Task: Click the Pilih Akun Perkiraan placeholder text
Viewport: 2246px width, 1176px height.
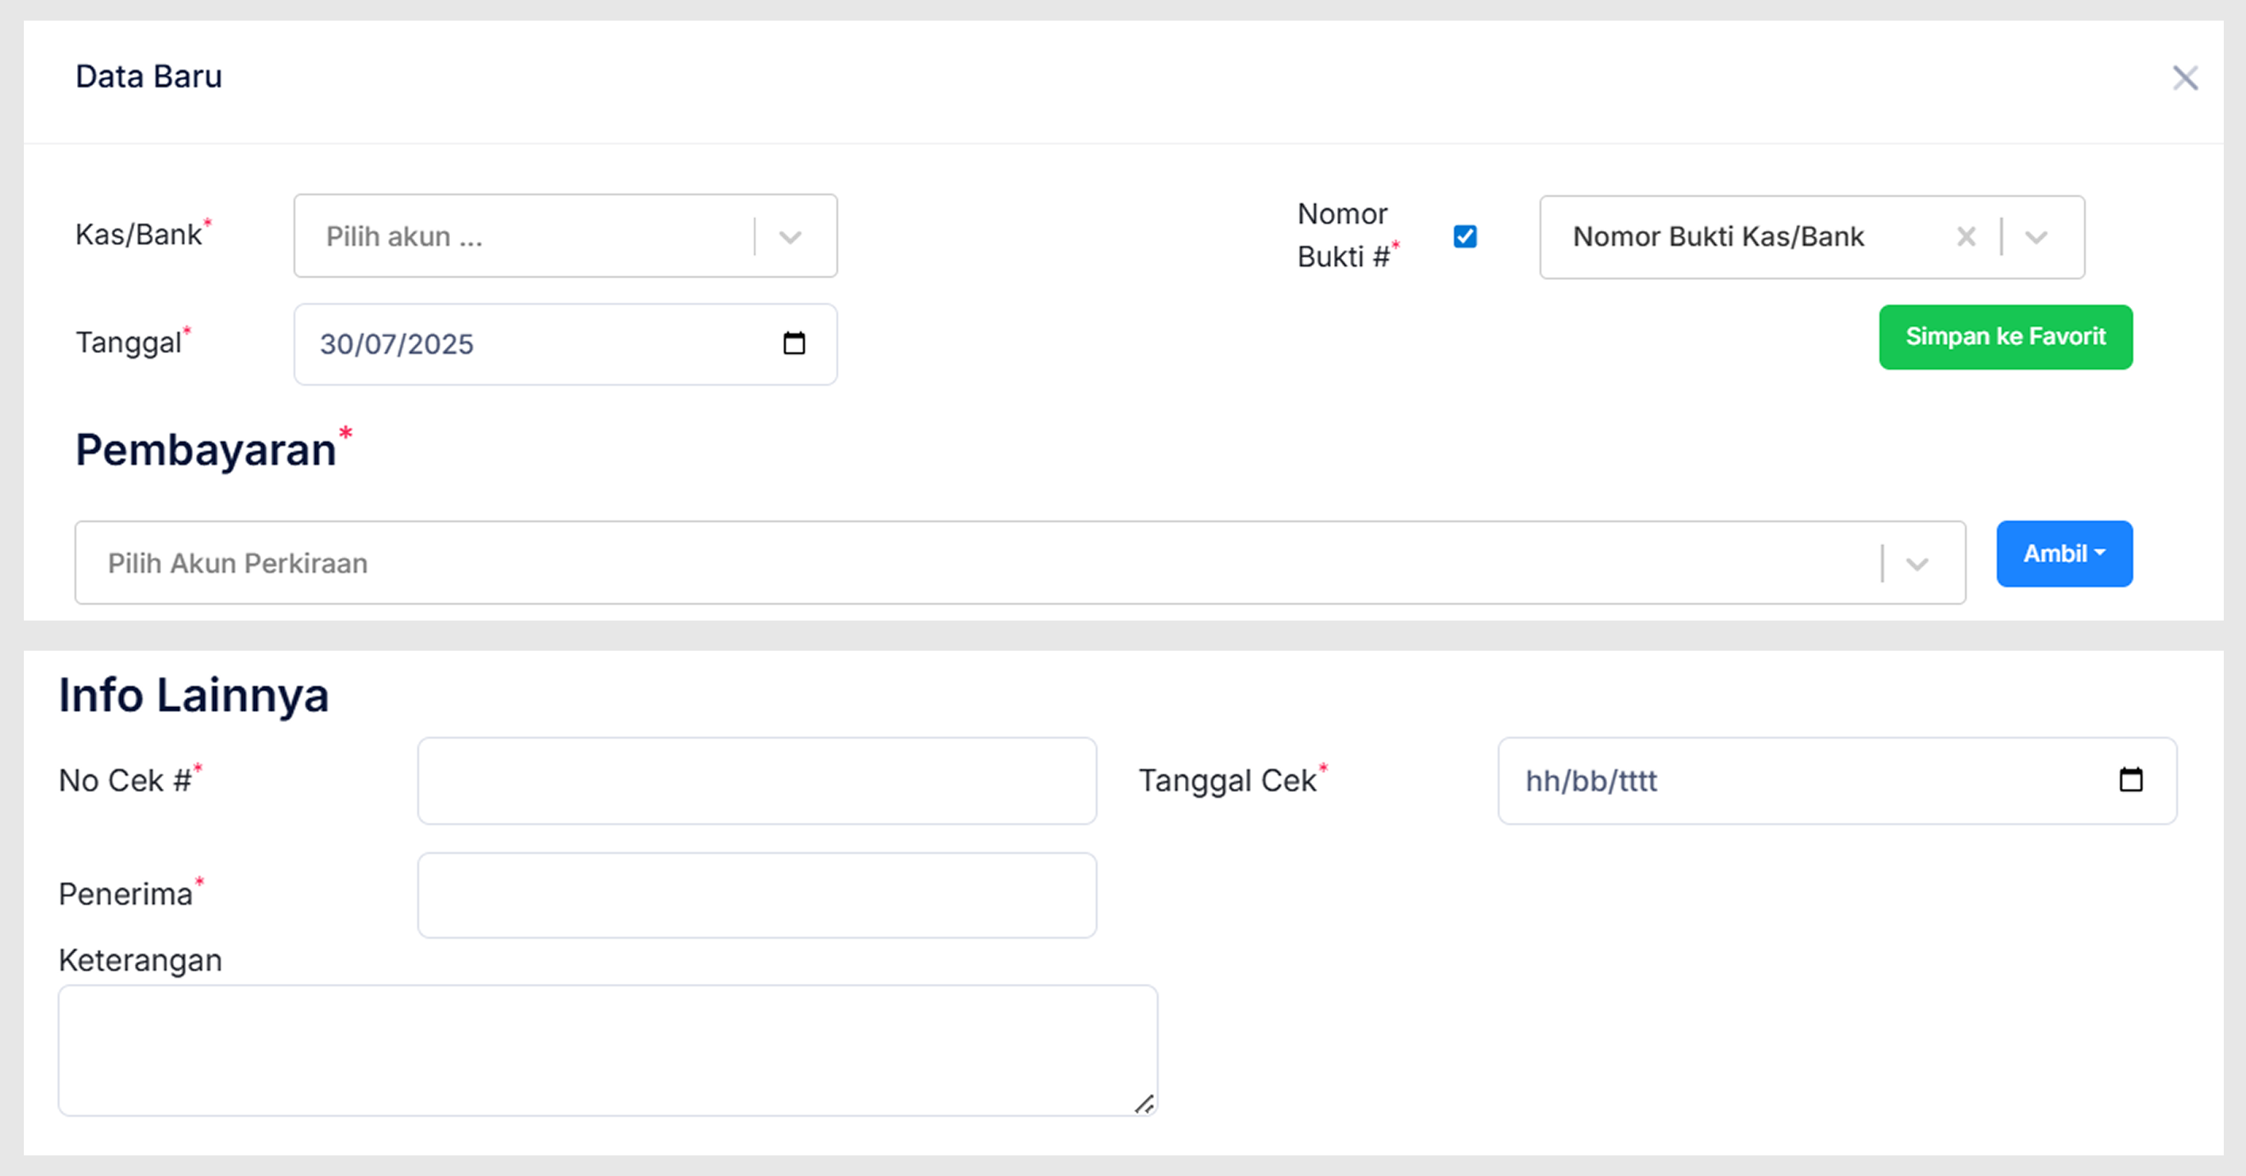Action: coord(237,564)
